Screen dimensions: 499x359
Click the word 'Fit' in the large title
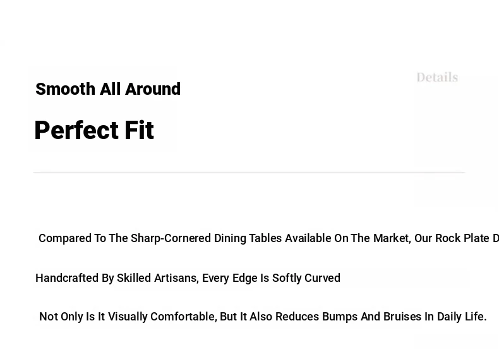[x=138, y=130]
